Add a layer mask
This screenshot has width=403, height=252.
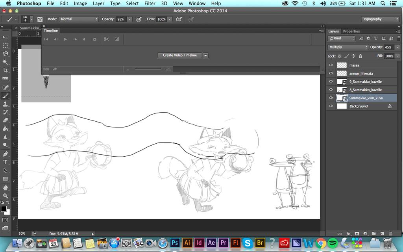point(357,234)
